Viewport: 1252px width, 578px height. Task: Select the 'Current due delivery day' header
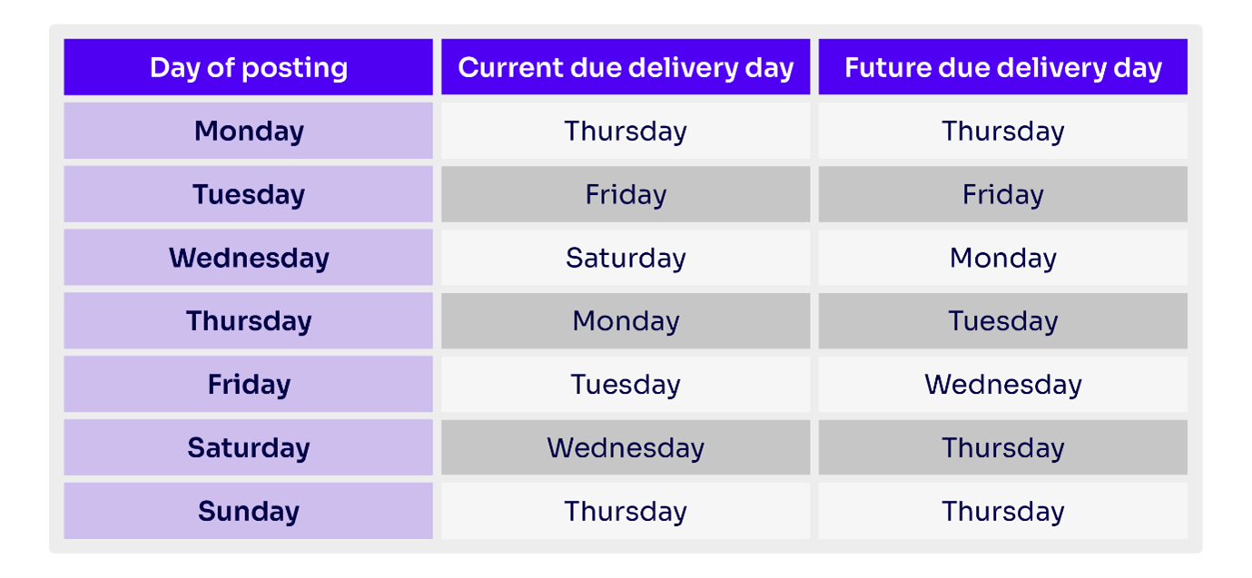(x=626, y=67)
